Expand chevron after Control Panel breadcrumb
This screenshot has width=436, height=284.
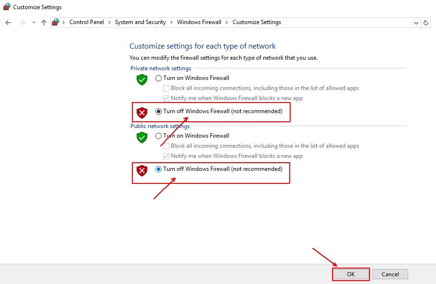pos(109,22)
